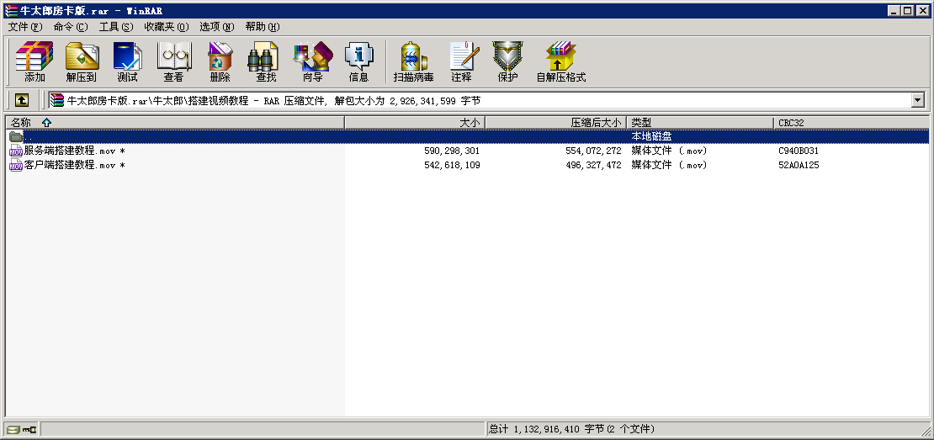Open the 查找 (Find) binoculars tool

pyautogui.click(x=266, y=61)
